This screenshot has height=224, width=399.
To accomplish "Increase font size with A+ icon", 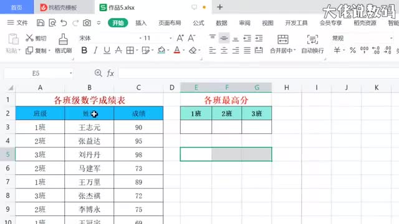I will [180, 38].
